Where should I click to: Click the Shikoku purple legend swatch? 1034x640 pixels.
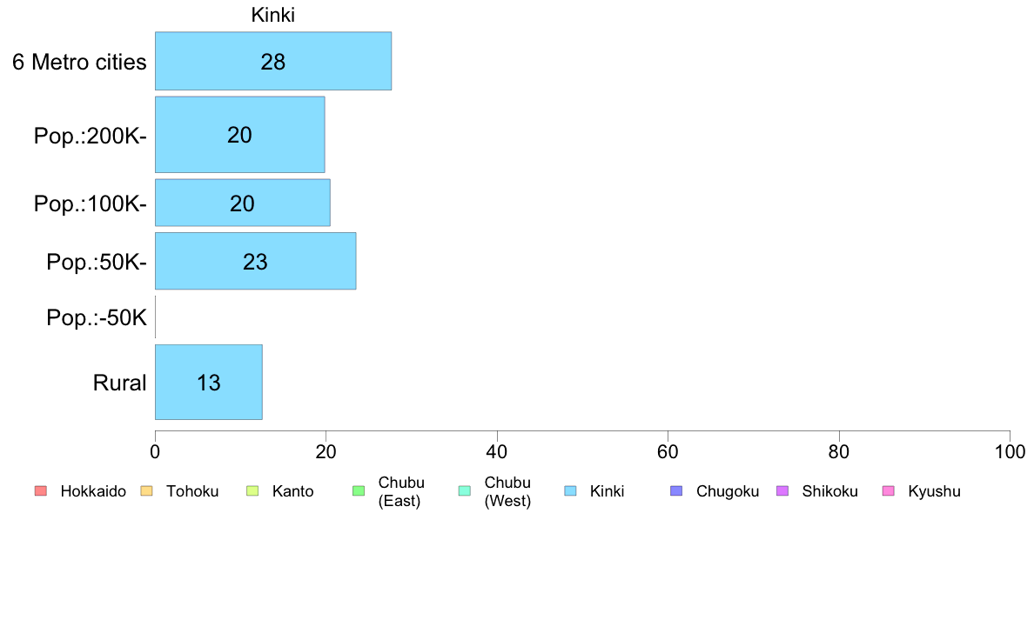click(x=782, y=491)
